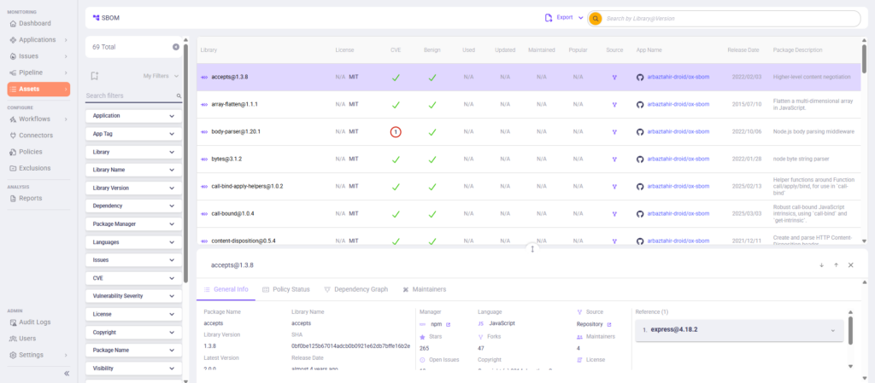The width and height of the screenshot is (875, 383).
Task: Select the call-bound@1.0.4 row
Action: tap(528, 214)
